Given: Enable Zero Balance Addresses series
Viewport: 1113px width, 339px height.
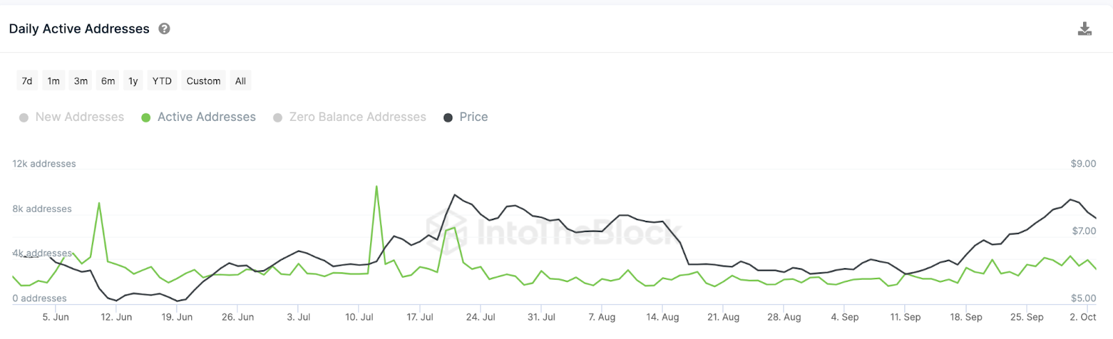Looking at the screenshot, I should [357, 117].
